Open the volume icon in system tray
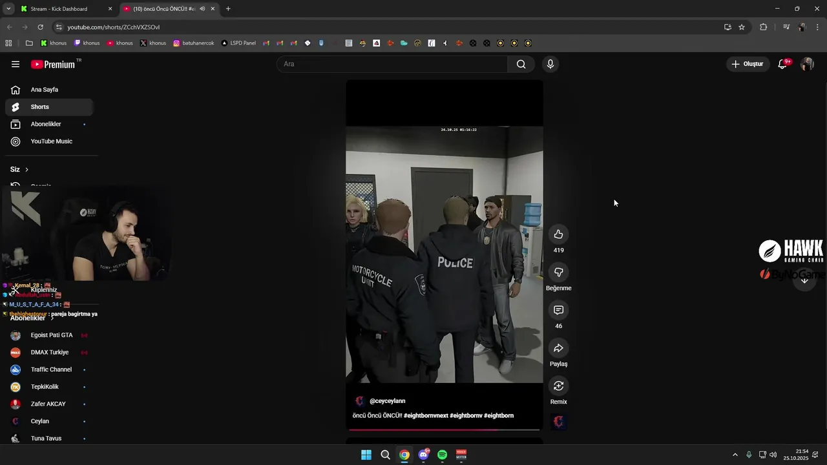The image size is (827, 465). [x=773, y=455]
